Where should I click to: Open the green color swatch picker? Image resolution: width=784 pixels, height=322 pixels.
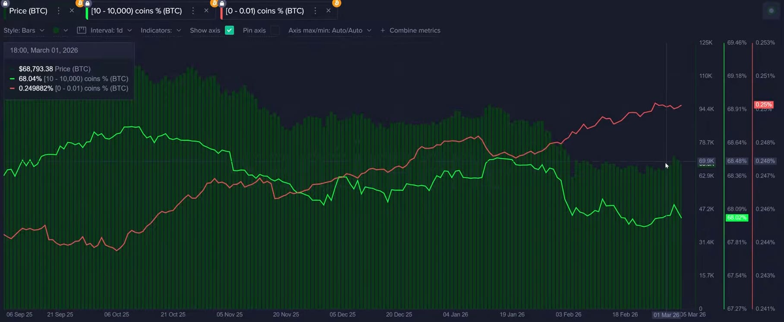pos(57,30)
